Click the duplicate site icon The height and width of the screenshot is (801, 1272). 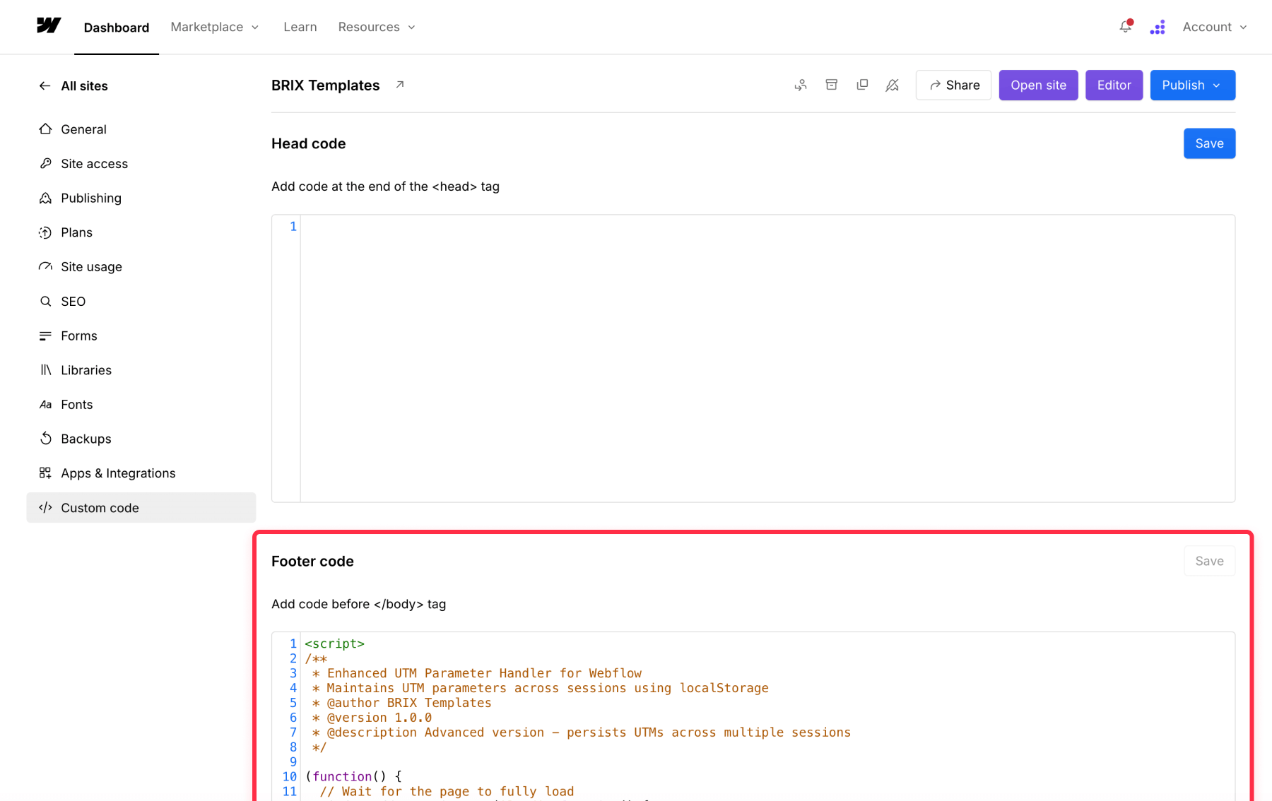click(862, 85)
